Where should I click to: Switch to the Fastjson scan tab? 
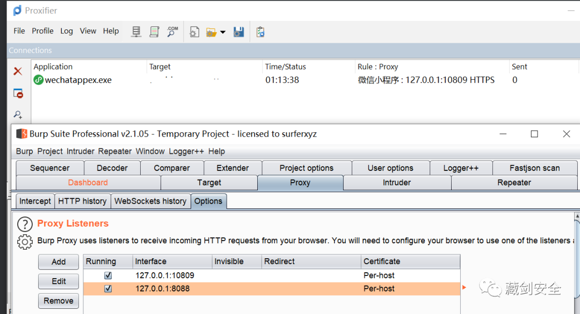(535, 168)
